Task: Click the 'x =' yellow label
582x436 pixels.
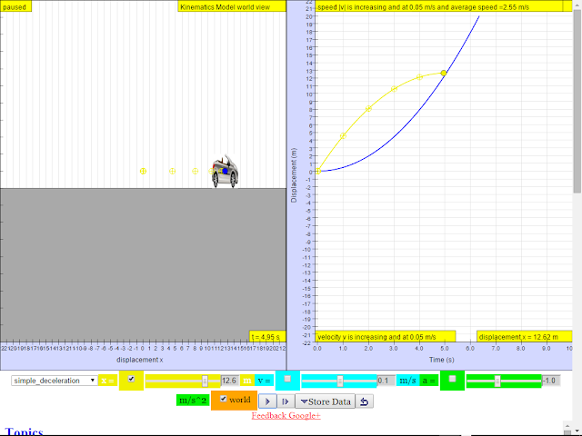Action: point(107,381)
